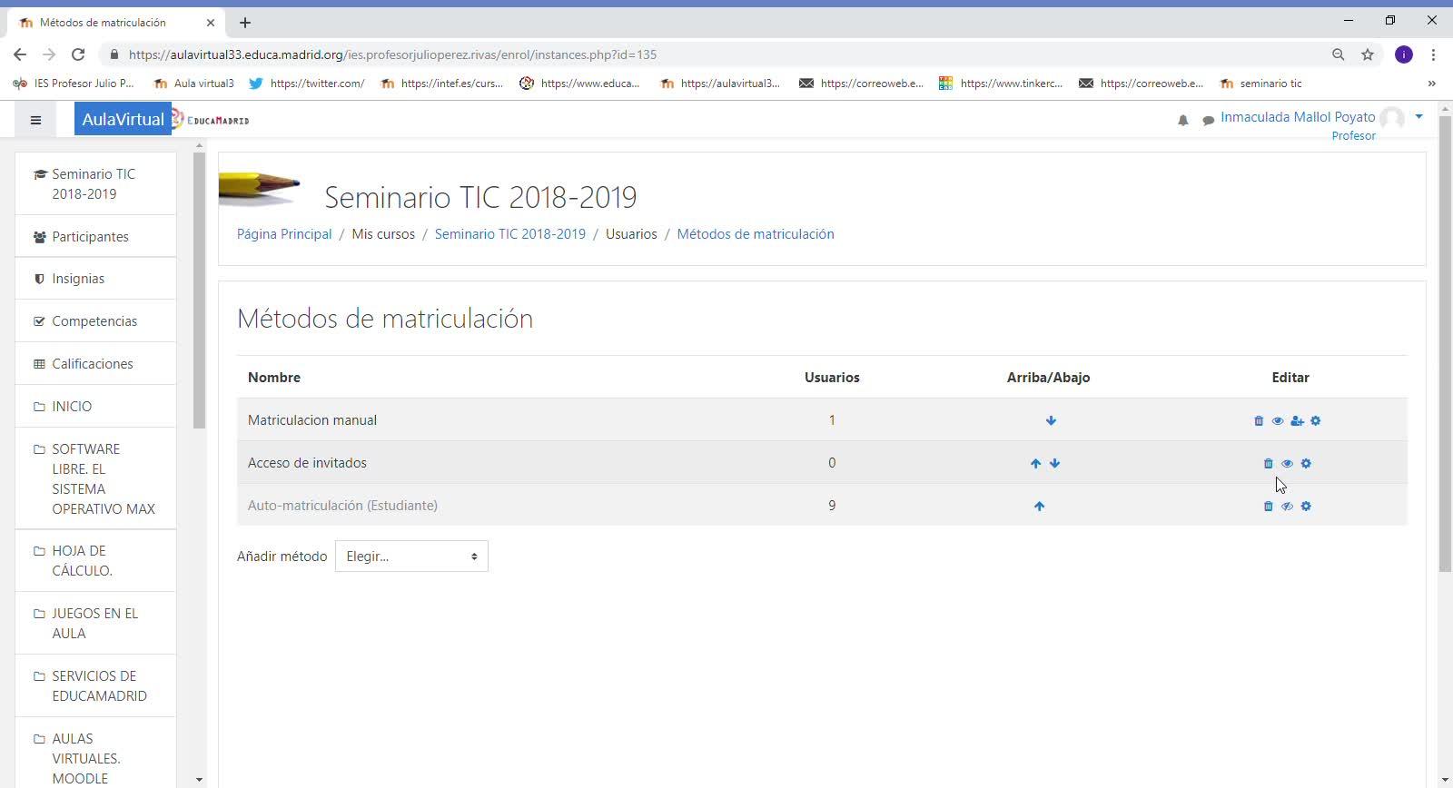Delete the Matriculacion manual method
This screenshot has height=788, width=1453.
1259,421
